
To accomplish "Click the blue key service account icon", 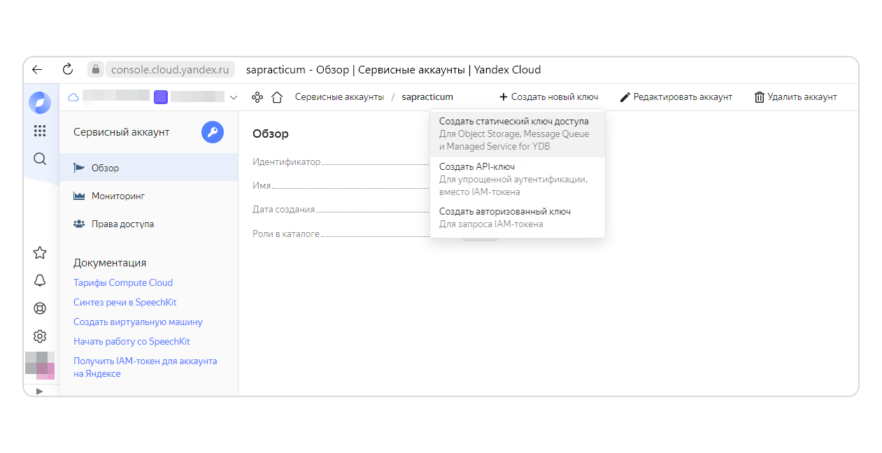I will coord(213,132).
